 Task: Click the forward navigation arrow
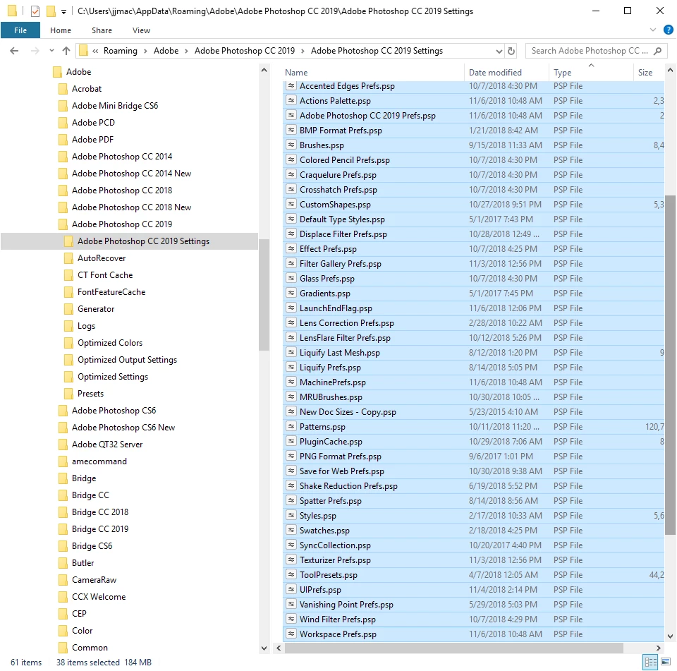[35, 51]
